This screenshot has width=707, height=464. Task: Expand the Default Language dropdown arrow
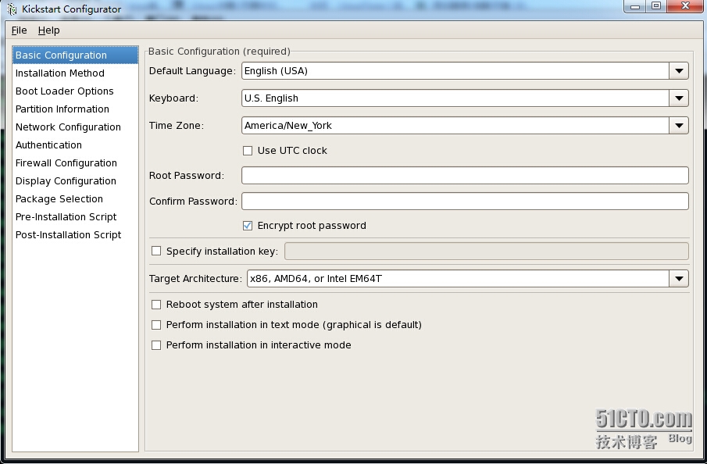click(x=679, y=71)
